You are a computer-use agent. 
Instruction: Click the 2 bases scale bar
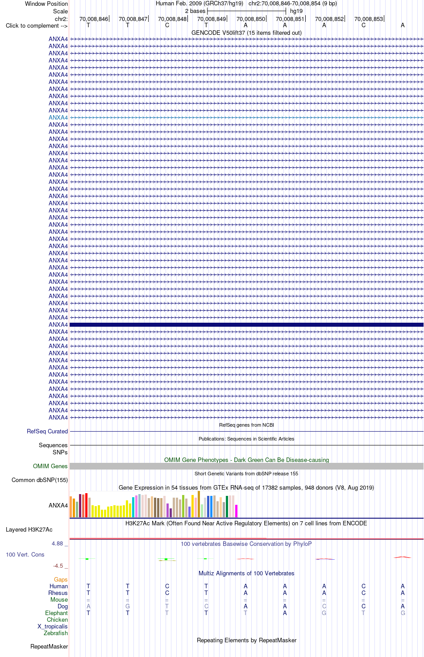(x=246, y=11)
